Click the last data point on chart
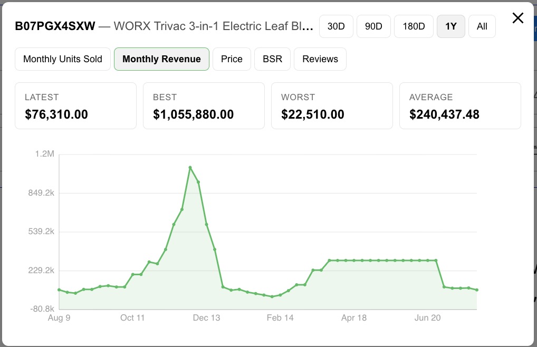Viewport: 537px width, 347px height. [477, 290]
